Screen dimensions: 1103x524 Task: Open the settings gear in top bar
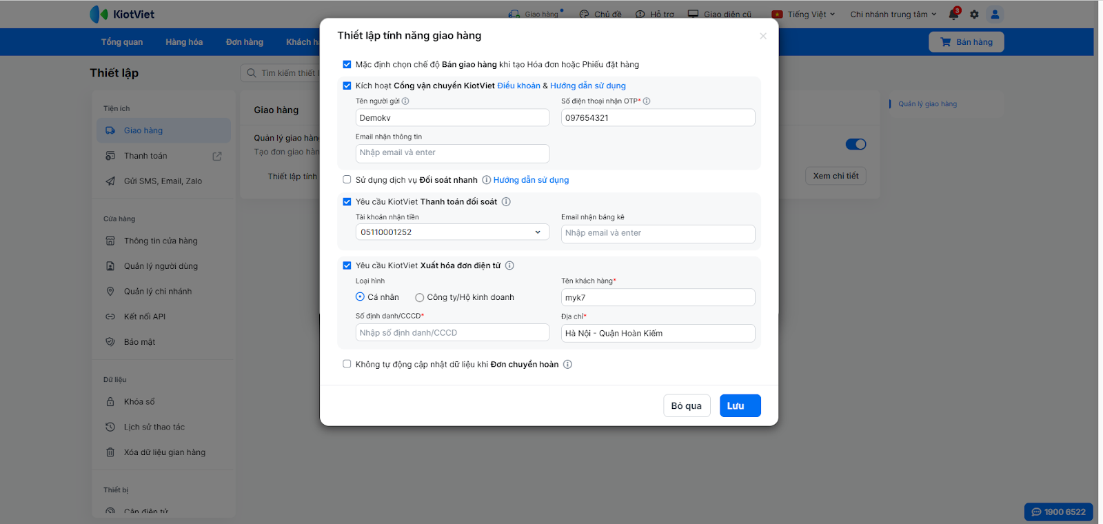[x=974, y=14]
